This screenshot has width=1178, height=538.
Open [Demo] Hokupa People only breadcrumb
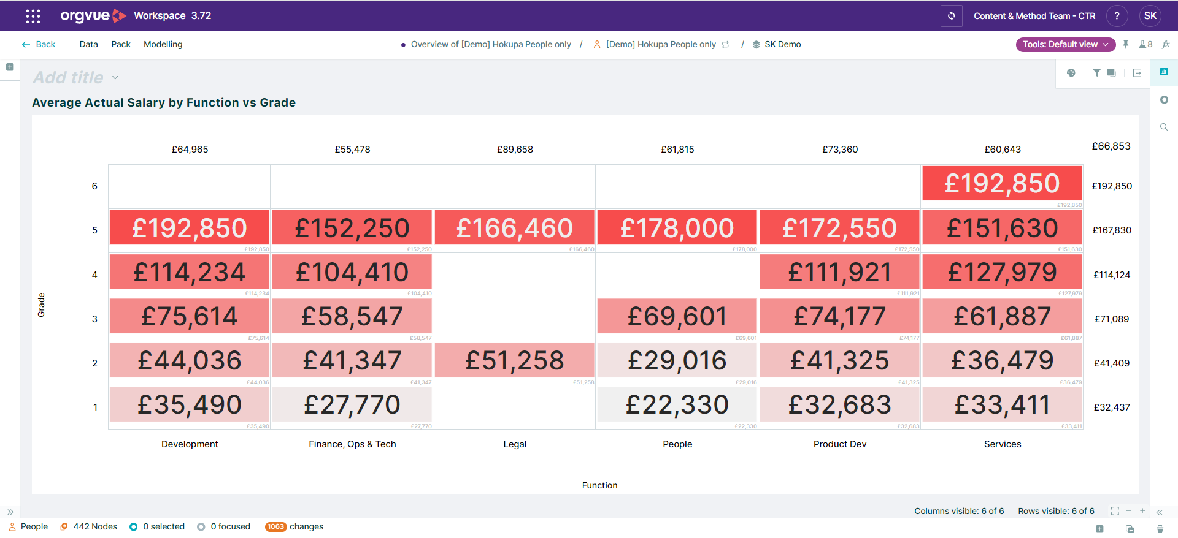coord(661,44)
